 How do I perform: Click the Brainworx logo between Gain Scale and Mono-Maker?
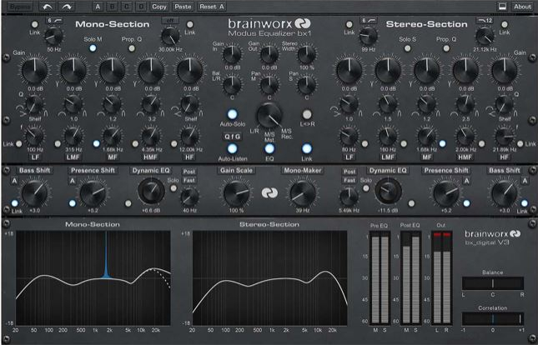pyautogui.click(x=269, y=192)
